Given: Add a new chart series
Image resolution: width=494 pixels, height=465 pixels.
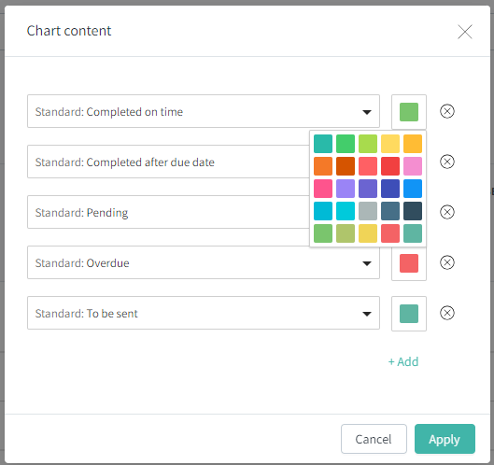Looking at the screenshot, I should tap(403, 361).
